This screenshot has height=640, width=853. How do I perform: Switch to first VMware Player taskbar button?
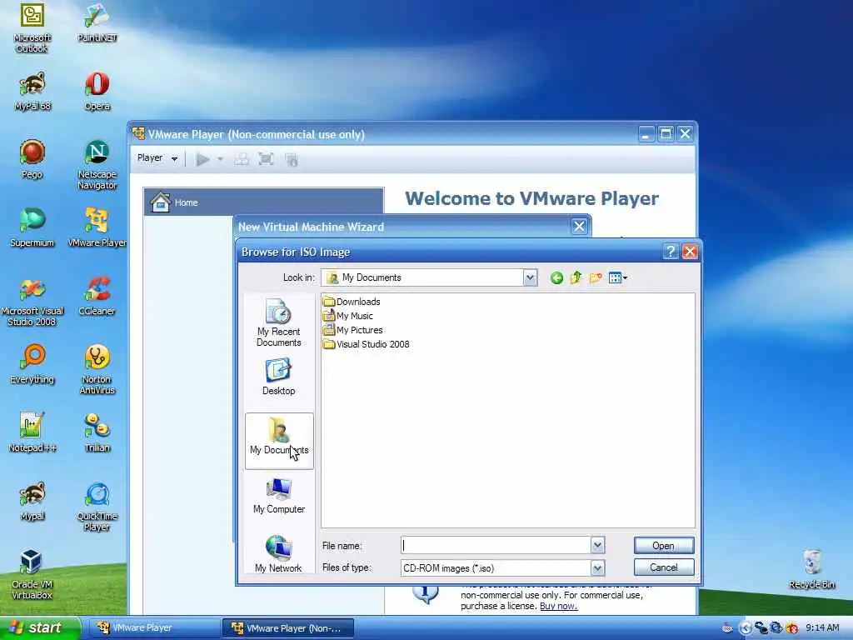tap(155, 628)
